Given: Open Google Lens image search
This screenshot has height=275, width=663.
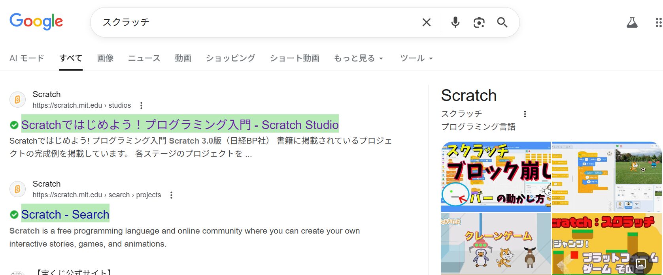Looking at the screenshot, I should tap(479, 22).
